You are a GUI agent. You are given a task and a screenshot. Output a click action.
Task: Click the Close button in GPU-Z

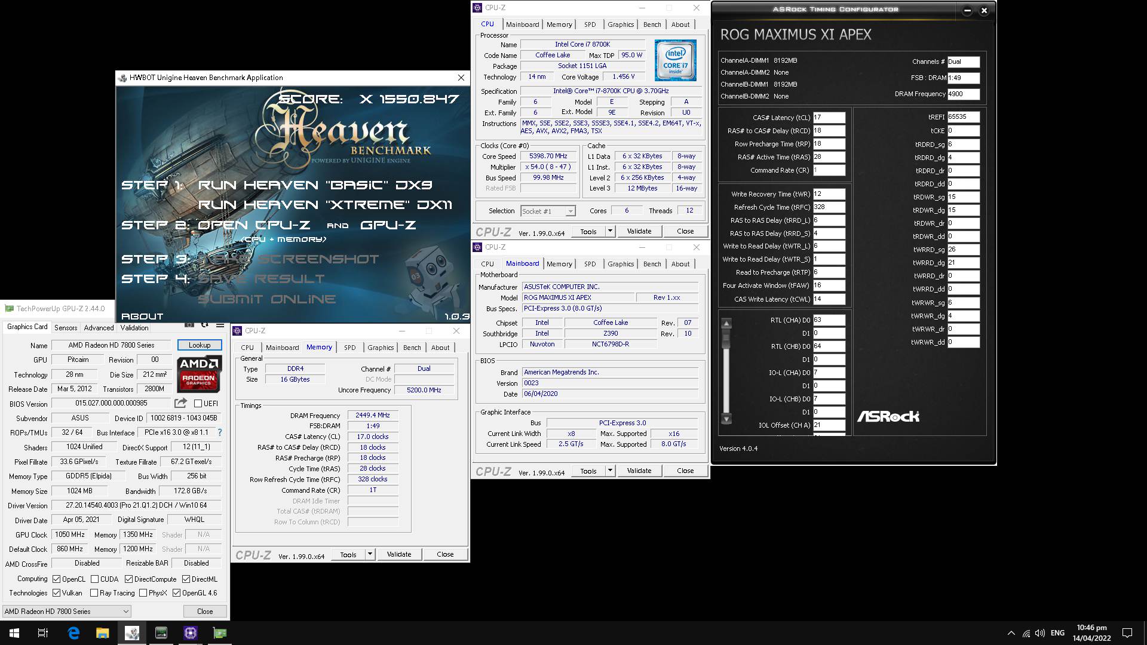205,611
